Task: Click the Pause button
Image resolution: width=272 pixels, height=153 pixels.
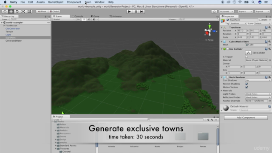Action: (x=136, y=11)
